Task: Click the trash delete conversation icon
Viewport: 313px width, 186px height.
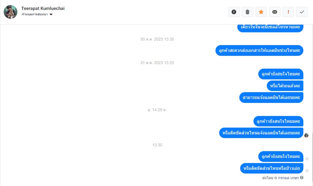Action: pos(247,12)
